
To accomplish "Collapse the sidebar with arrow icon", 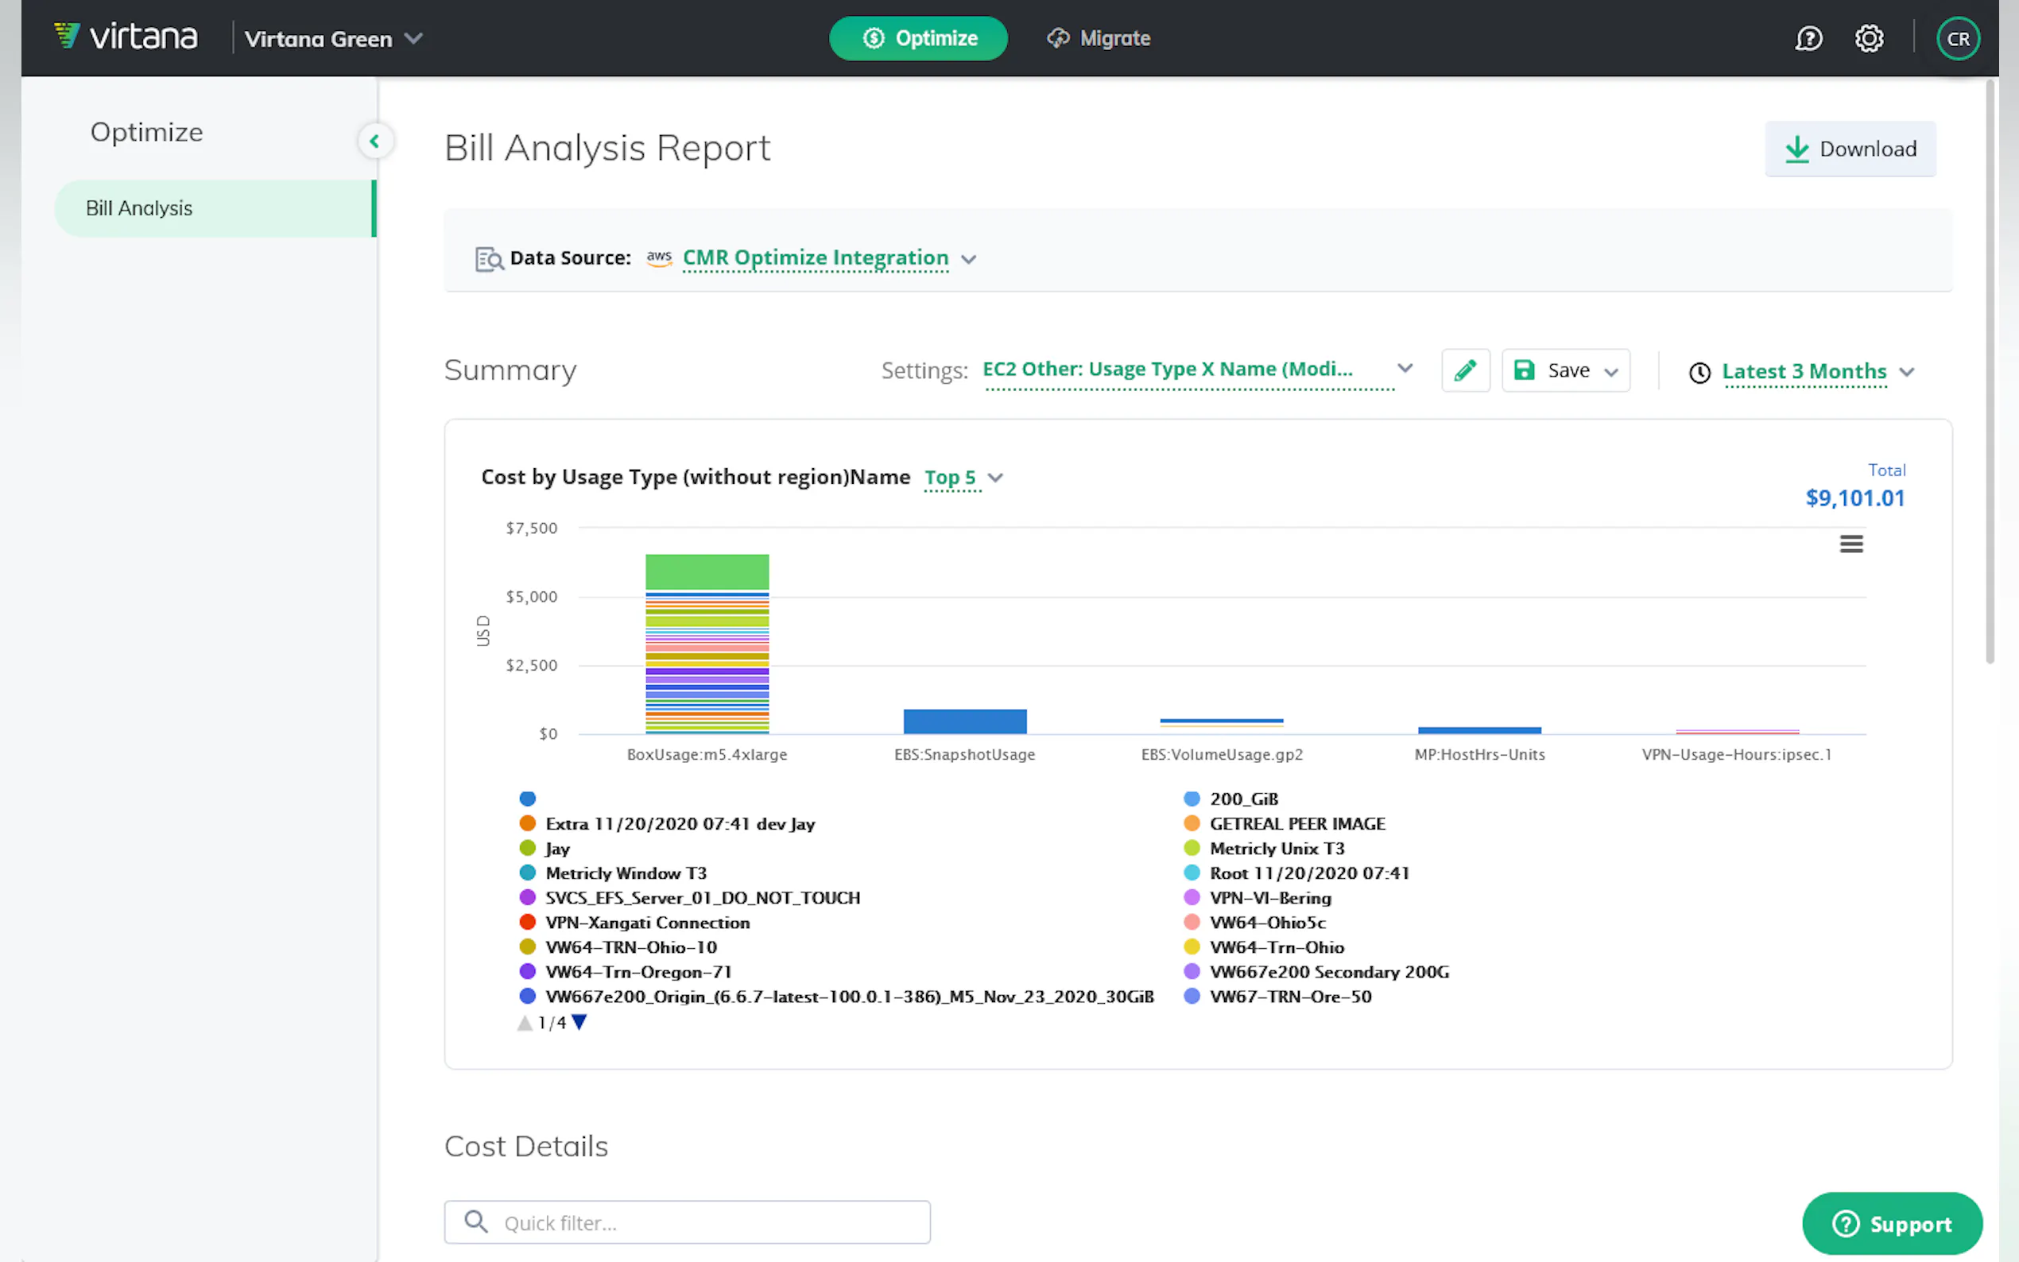I will pos(374,141).
